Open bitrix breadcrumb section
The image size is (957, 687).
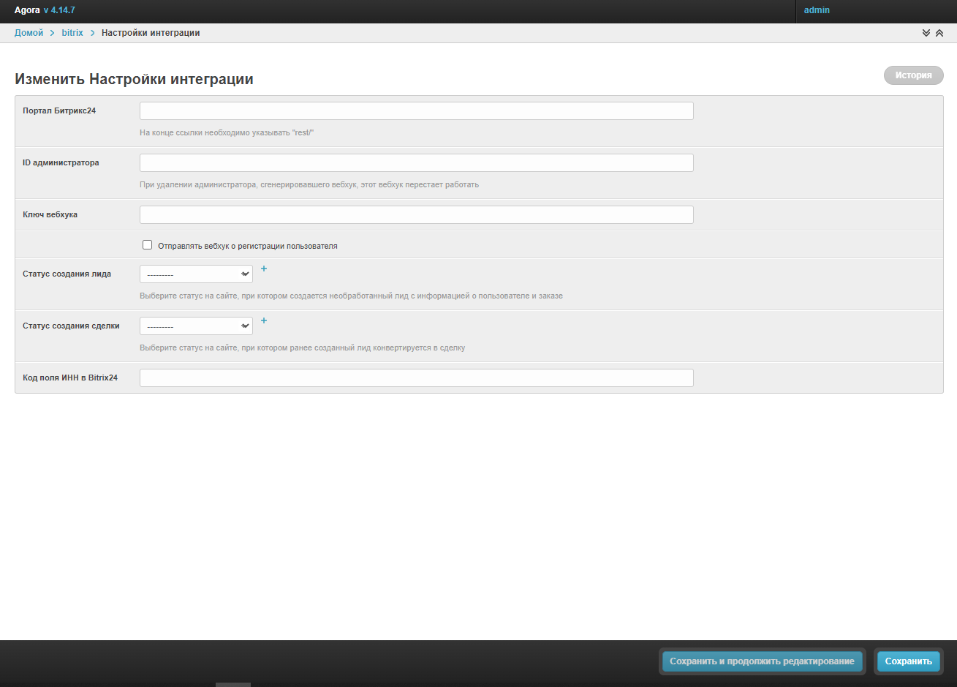(72, 33)
